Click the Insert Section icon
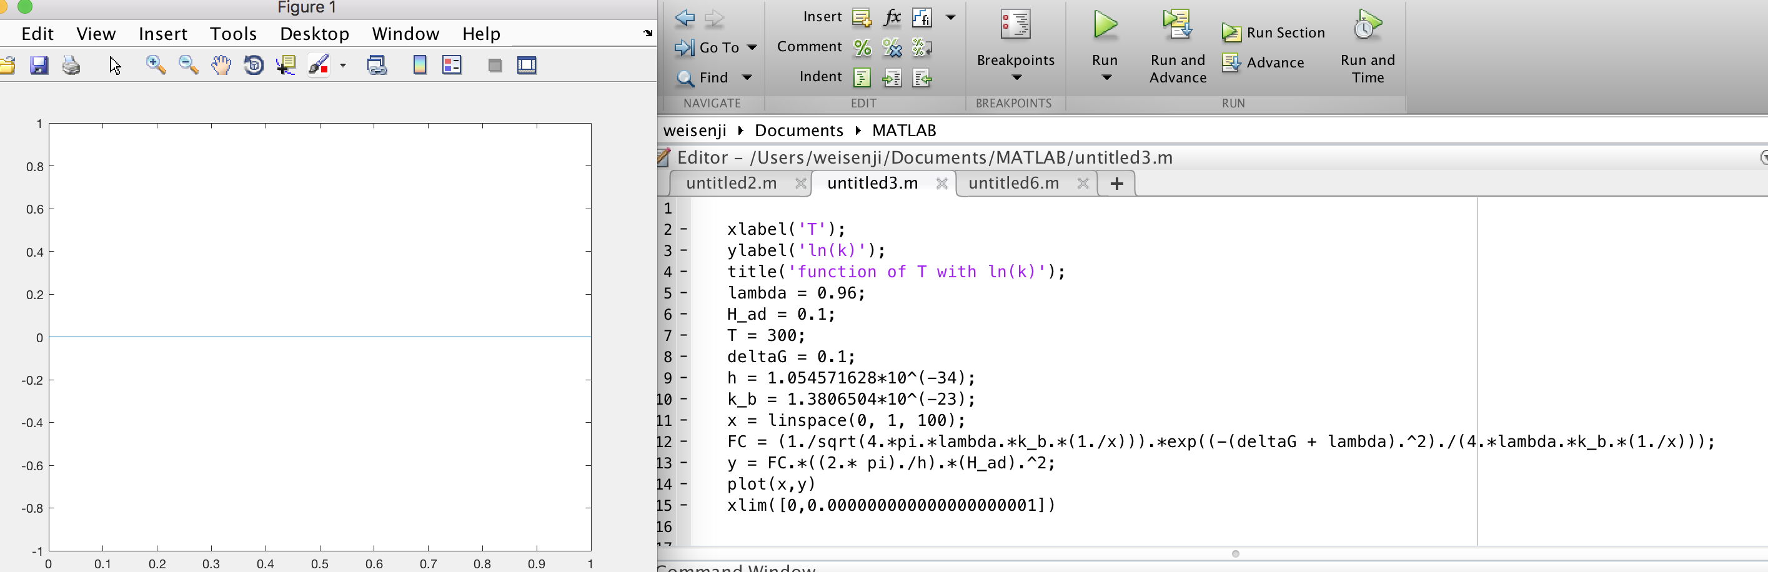This screenshot has height=572, width=1768. pyautogui.click(x=862, y=18)
